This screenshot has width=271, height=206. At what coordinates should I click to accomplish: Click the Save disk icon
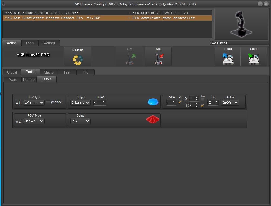click(x=253, y=59)
